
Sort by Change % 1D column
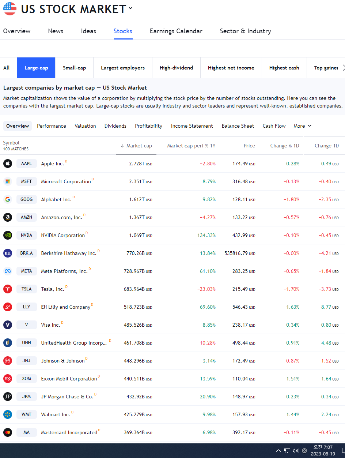(285, 146)
